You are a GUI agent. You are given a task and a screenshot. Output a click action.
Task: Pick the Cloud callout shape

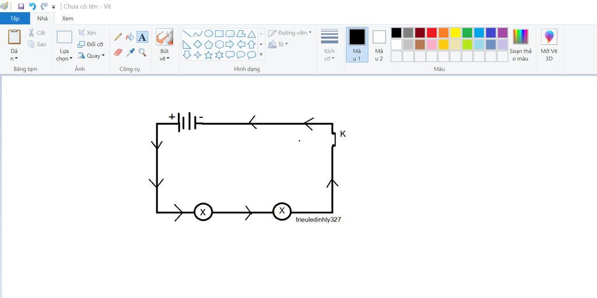251,55
